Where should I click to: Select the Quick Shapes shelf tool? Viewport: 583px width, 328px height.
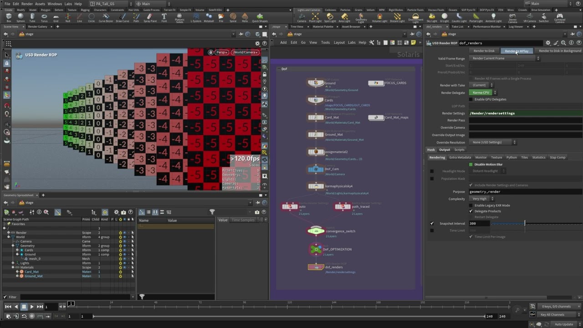tap(260, 18)
